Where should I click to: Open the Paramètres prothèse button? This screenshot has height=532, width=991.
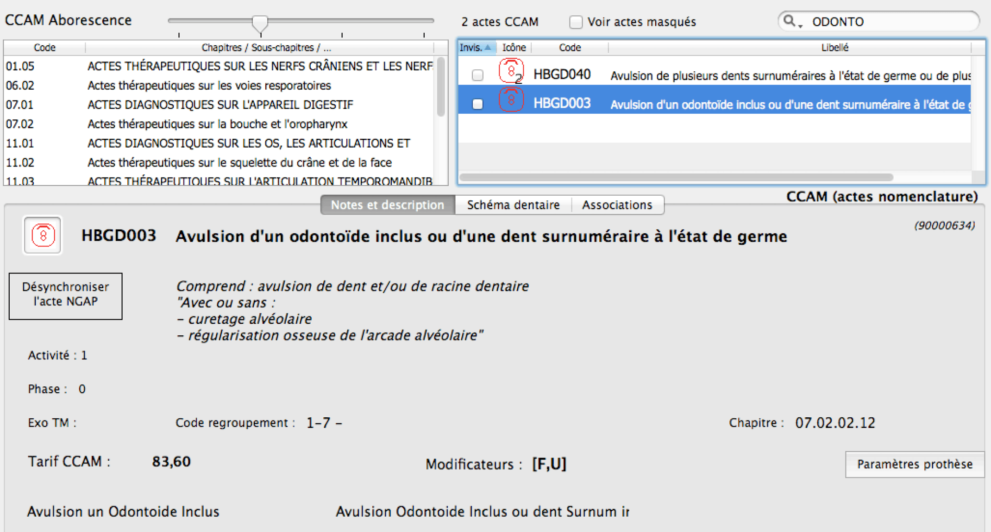point(914,464)
